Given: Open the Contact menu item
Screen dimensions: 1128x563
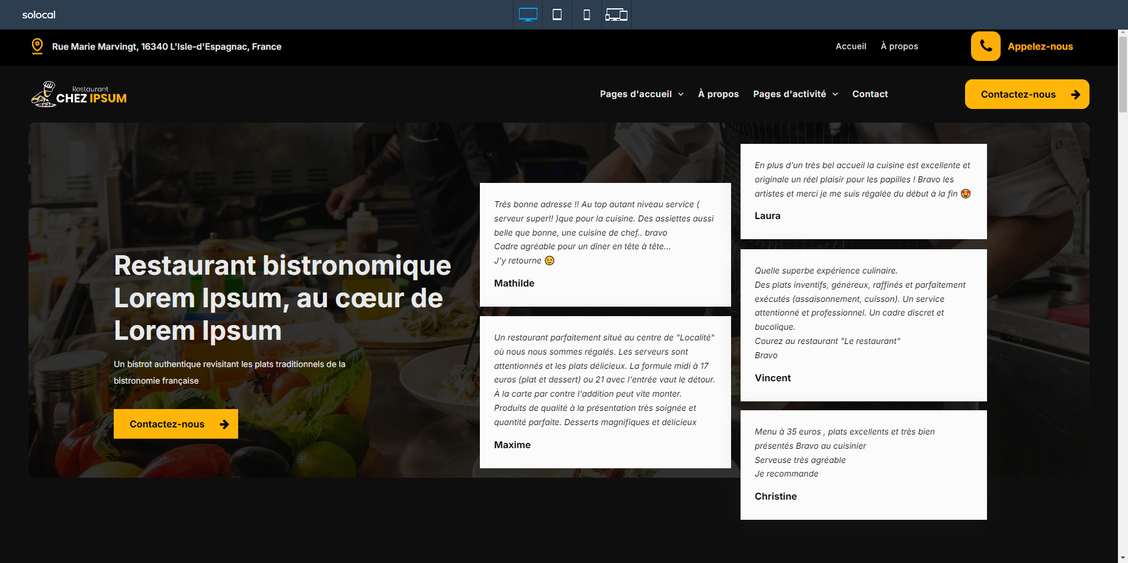Looking at the screenshot, I should click(x=870, y=94).
